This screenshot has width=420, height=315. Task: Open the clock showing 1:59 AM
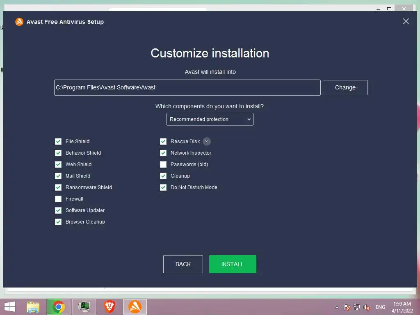402,307
